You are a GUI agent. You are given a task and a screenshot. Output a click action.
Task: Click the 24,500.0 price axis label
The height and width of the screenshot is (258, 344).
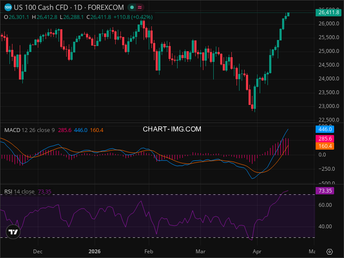click(x=329, y=65)
